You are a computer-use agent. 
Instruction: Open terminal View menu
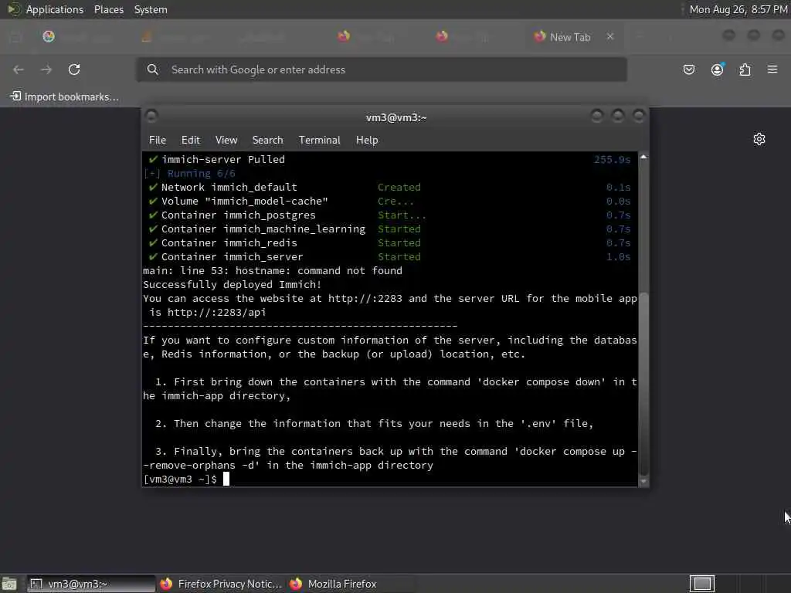[x=226, y=141]
